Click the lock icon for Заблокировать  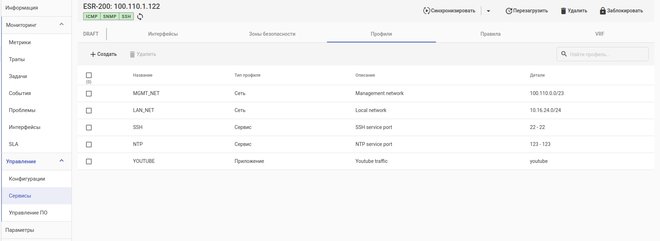click(x=603, y=11)
